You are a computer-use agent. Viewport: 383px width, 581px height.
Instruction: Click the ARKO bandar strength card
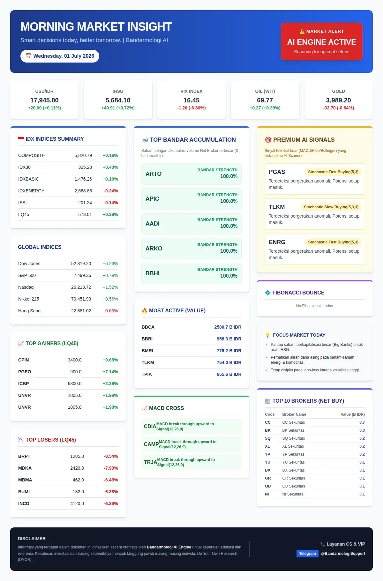tap(191, 249)
